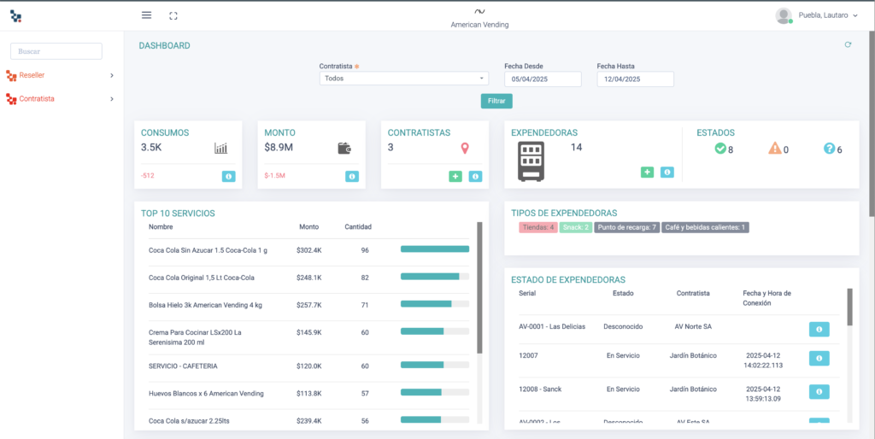This screenshot has height=439, width=875.
Task: Click the Filtrar button
Action: pos(496,101)
